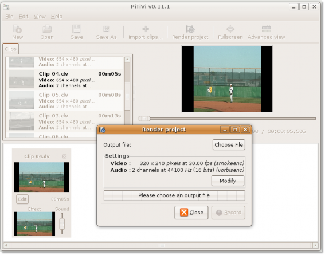325x255 pixels.
Task: Click the timeline scrollbar left arrow
Action: (6, 245)
